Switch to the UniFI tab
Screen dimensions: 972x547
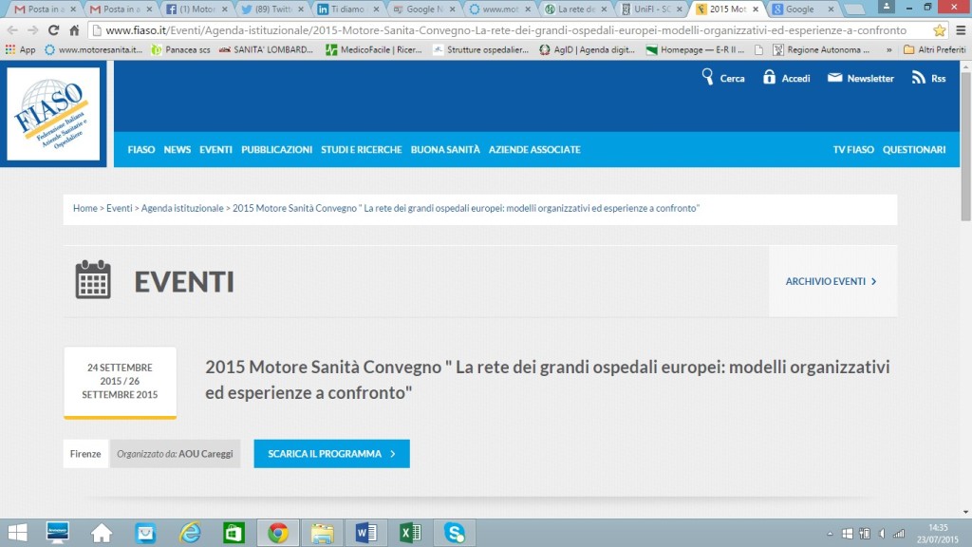click(650, 9)
